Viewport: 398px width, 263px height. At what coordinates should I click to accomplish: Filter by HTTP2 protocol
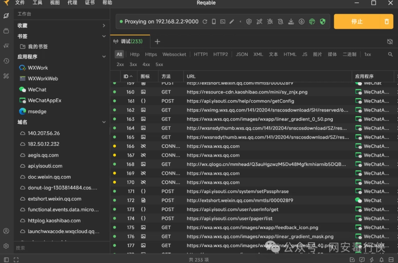click(x=220, y=54)
